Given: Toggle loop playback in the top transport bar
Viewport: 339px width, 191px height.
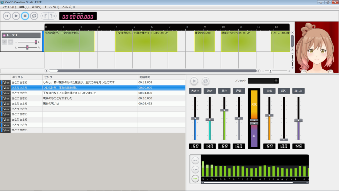Looking at the screenshot, I should tap(34, 16).
